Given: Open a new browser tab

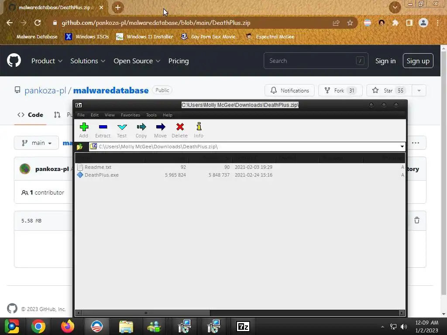Looking at the screenshot, I should pos(118,7).
